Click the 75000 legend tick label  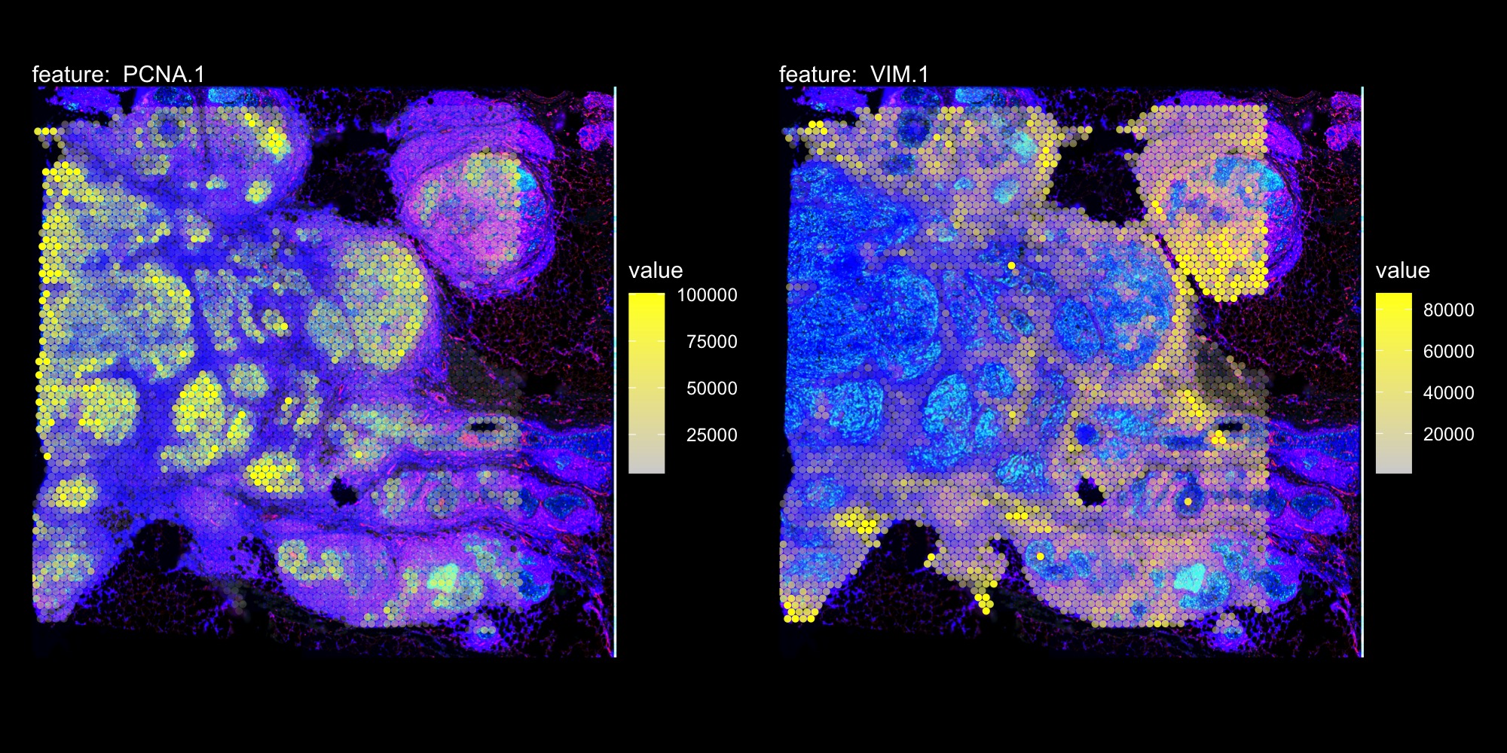click(x=711, y=342)
